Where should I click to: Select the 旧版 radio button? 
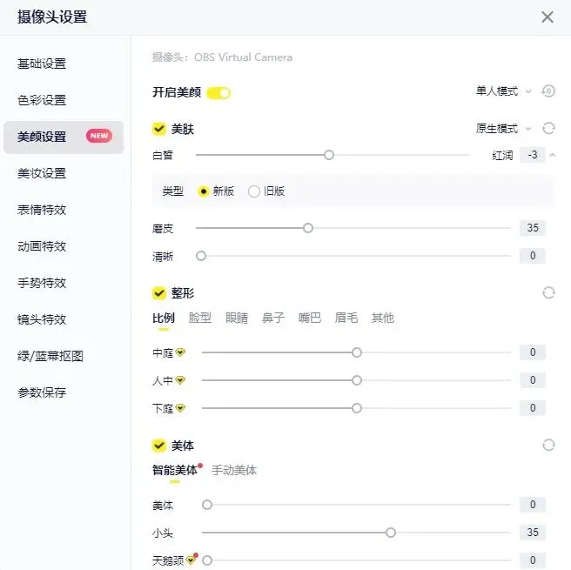click(x=254, y=191)
